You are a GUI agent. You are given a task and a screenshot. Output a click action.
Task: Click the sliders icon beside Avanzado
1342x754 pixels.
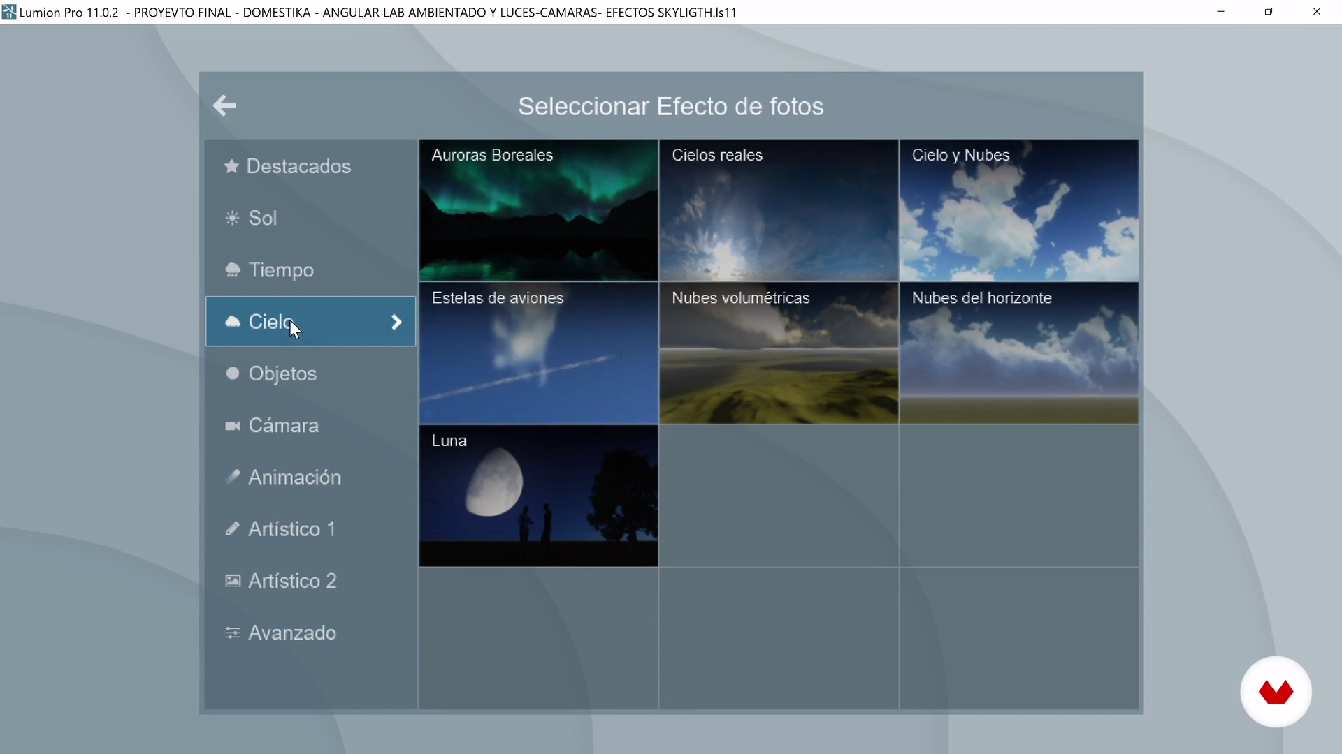click(x=233, y=633)
